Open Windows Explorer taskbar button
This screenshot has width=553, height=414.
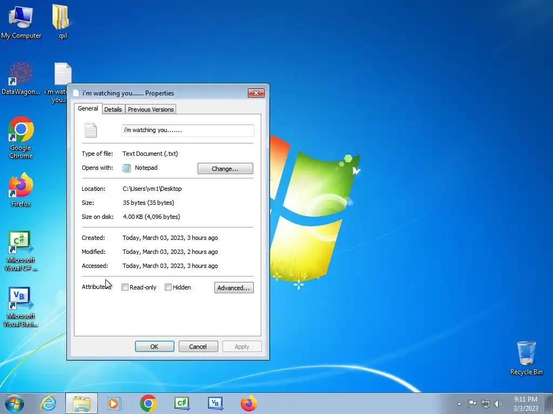[82, 403]
